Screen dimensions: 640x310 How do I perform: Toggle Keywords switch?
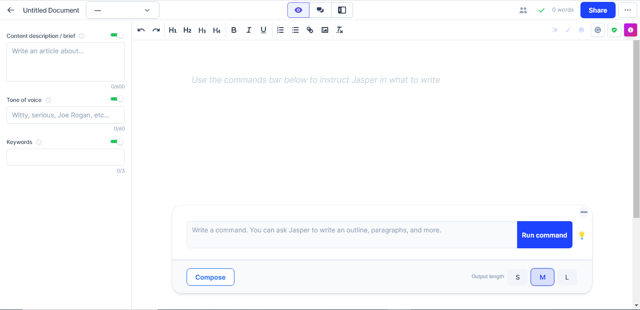click(117, 142)
